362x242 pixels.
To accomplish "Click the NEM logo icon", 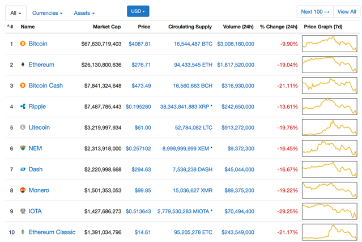I will pos(23,148).
